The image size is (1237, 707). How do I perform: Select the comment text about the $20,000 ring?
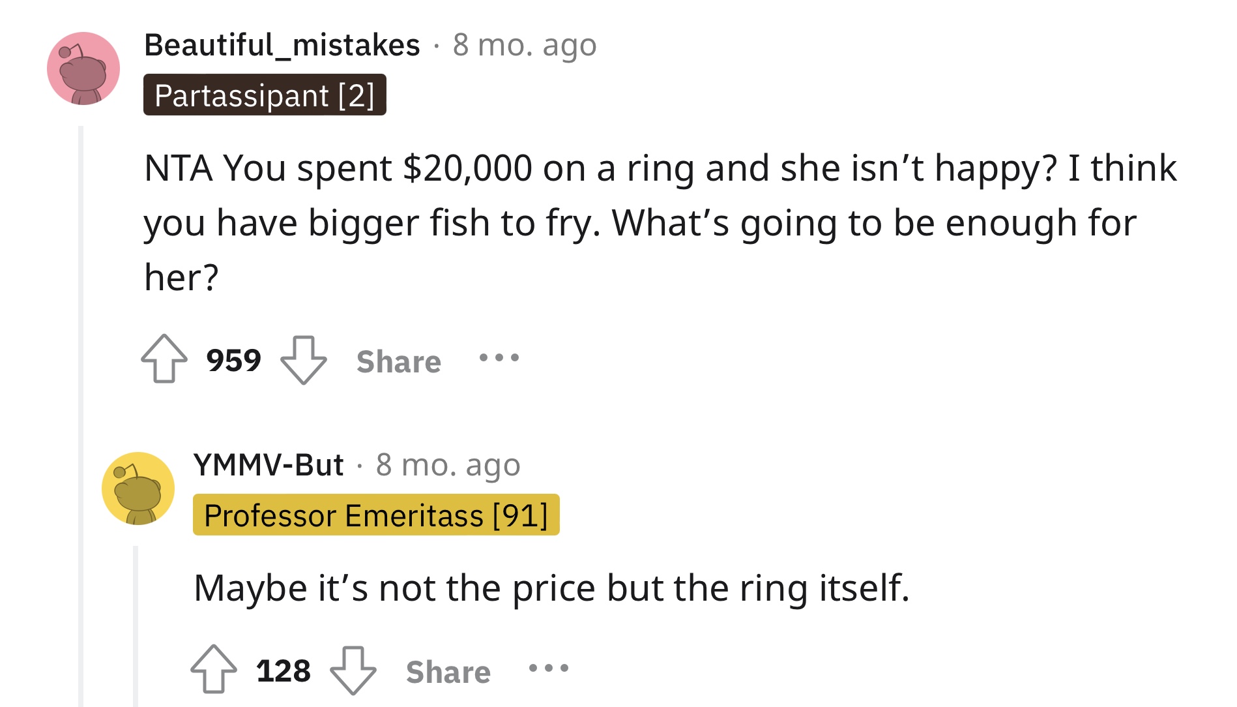pos(660,222)
